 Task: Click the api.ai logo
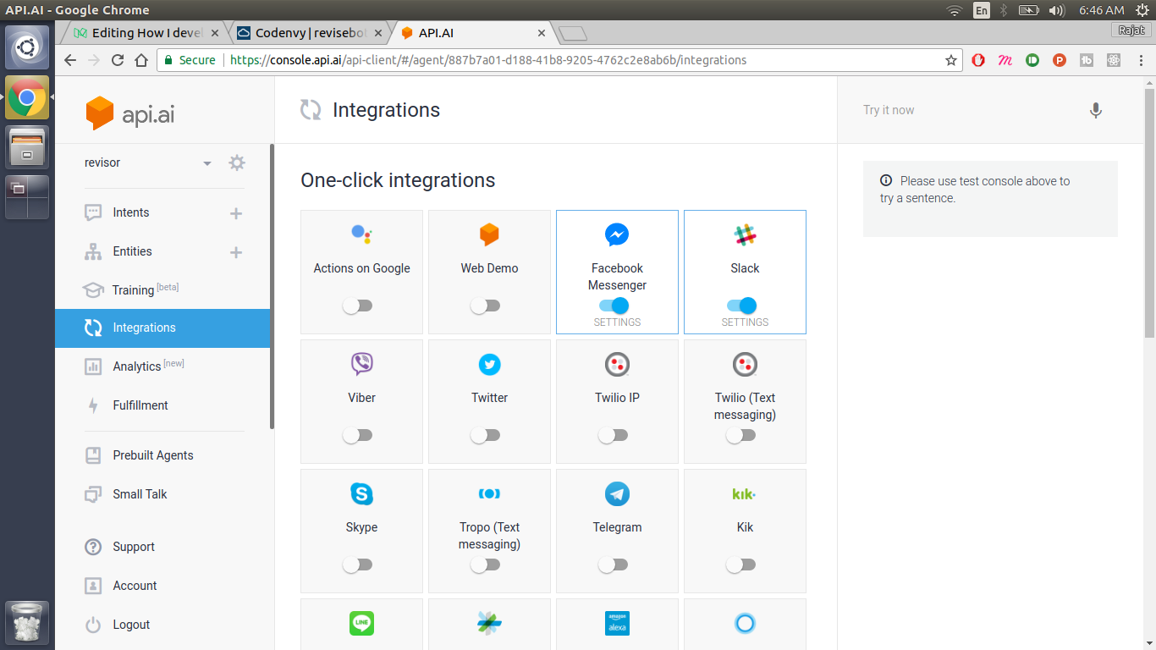tap(130, 113)
